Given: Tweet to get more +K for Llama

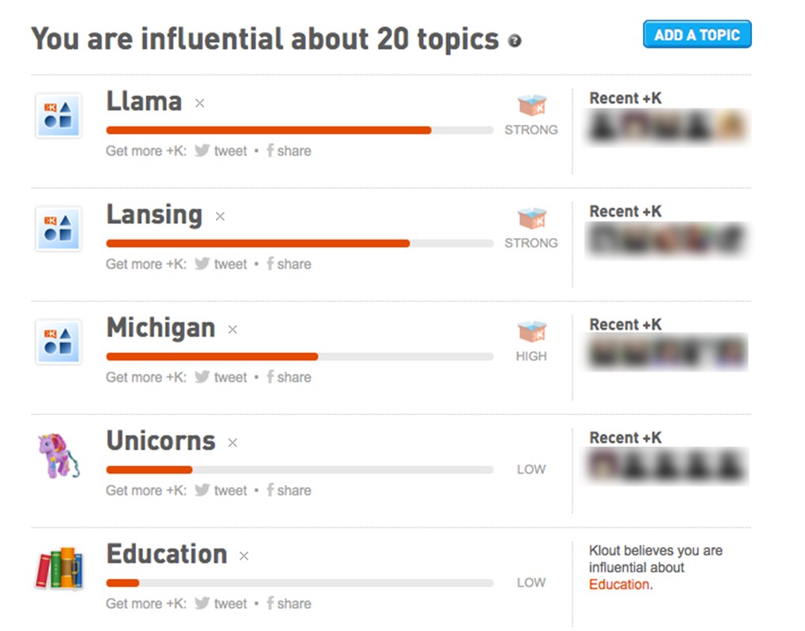Looking at the screenshot, I should point(221,151).
